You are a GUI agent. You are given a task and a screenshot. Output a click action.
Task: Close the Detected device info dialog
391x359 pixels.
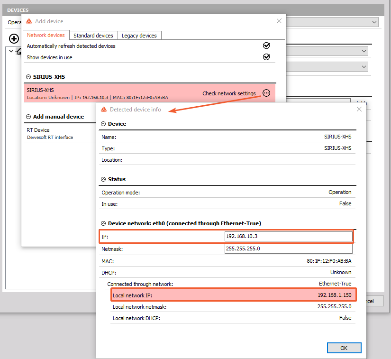tap(359, 109)
